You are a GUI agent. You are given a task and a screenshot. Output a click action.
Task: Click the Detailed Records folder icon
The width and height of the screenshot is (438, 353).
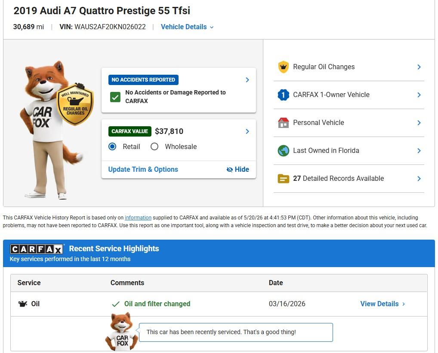(x=283, y=179)
